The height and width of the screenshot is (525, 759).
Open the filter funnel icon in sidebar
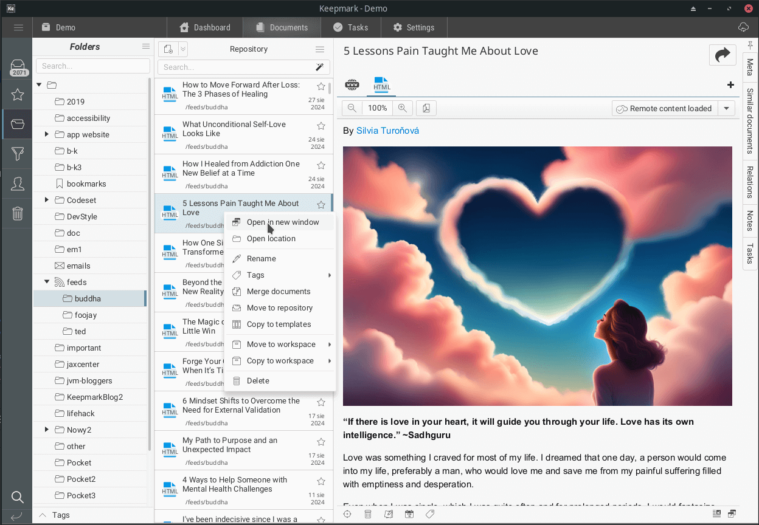(x=18, y=154)
